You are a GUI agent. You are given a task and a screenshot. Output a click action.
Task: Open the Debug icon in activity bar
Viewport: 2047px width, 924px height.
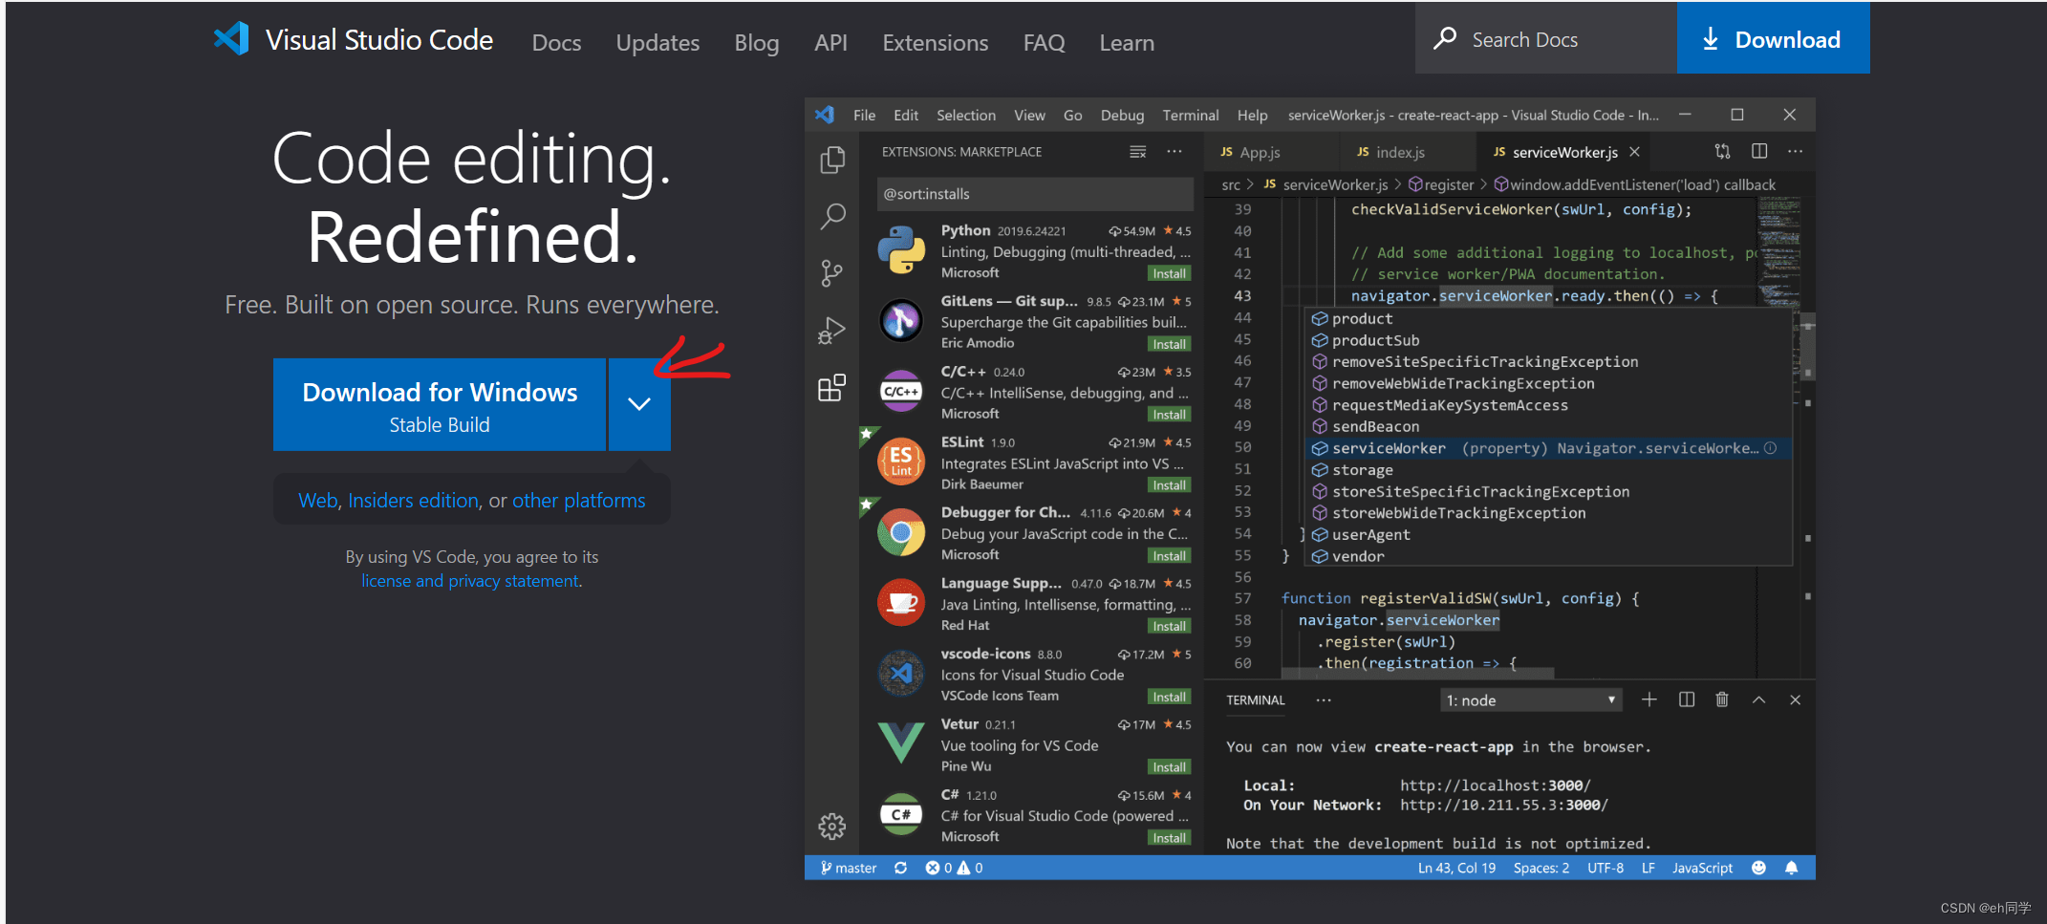(832, 331)
